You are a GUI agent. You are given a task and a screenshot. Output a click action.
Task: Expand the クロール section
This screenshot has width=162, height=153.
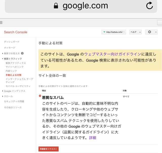pyautogui.click(x=3, y=96)
